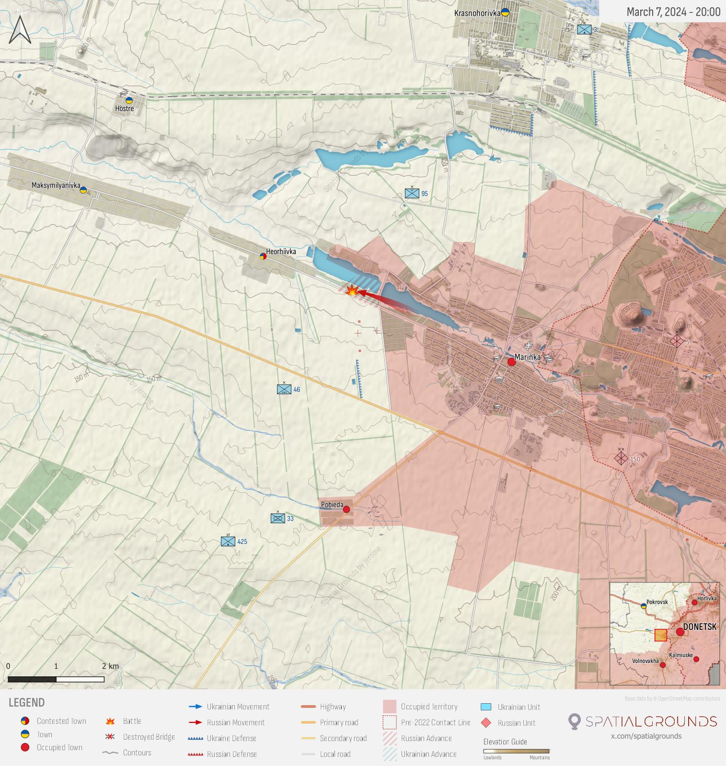Screen dimensions: 726x766
Task: Click the Russian Advance hatched swatch in legend
Action: [390, 738]
